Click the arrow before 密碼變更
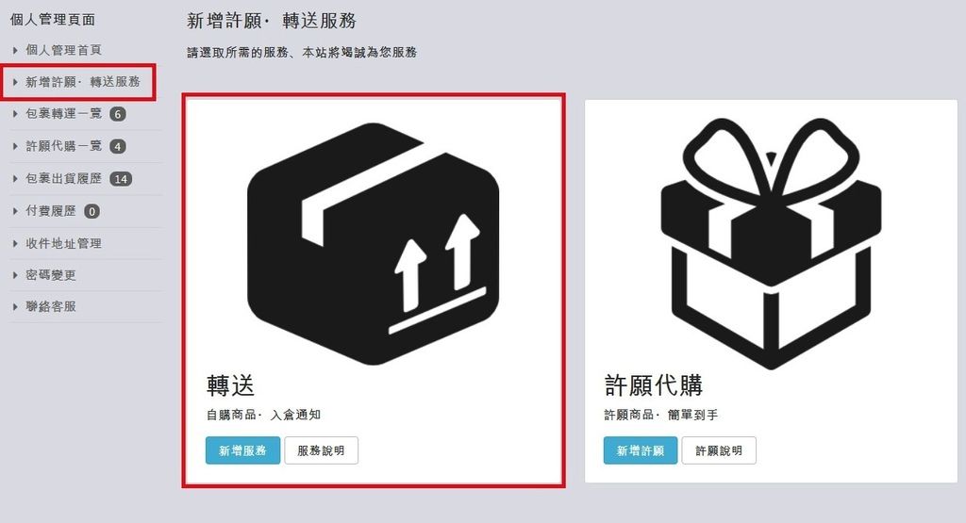The width and height of the screenshot is (966, 523). coord(15,275)
